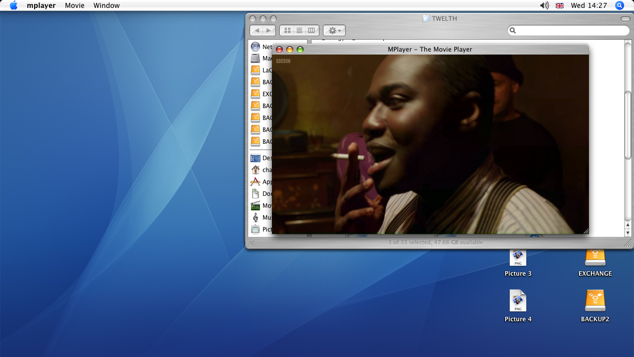The height and width of the screenshot is (357, 634).
Task: Open Desktop from the Finder sidebar
Action: (261, 158)
